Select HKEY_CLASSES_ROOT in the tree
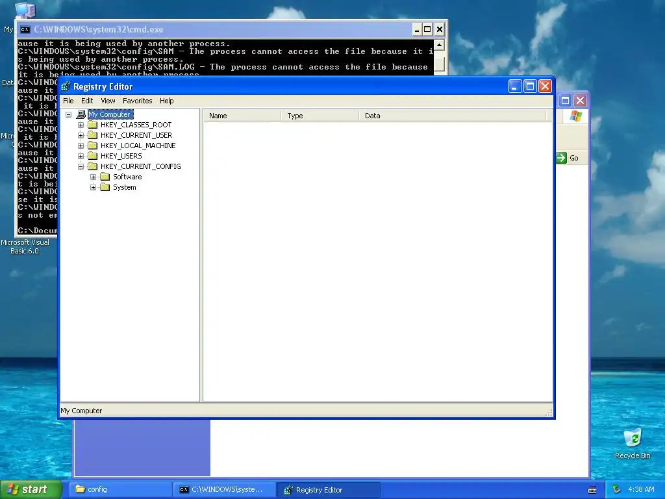This screenshot has width=665, height=499. [136, 125]
